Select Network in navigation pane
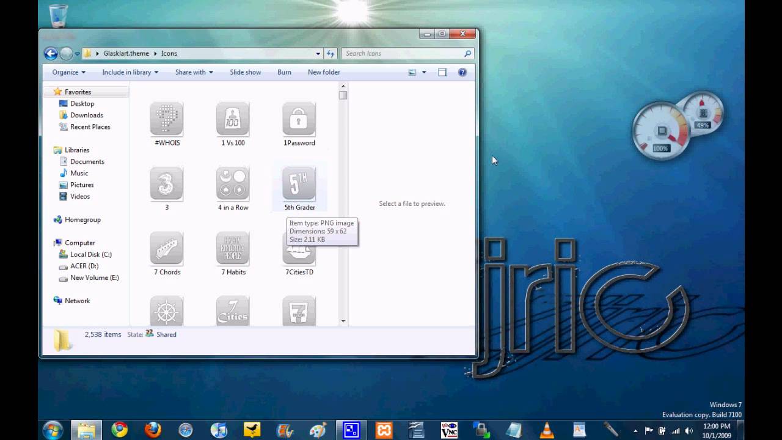Viewport: 782px width, 440px height. click(x=77, y=301)
